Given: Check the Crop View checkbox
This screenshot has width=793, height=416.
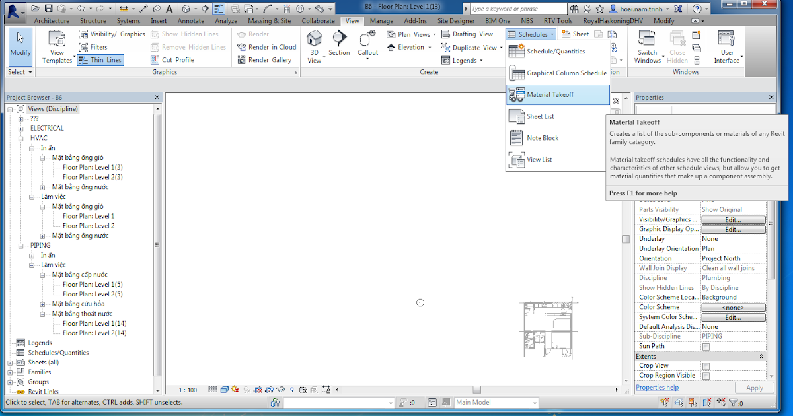Looking at the screenshot, I should coord(705,365).
